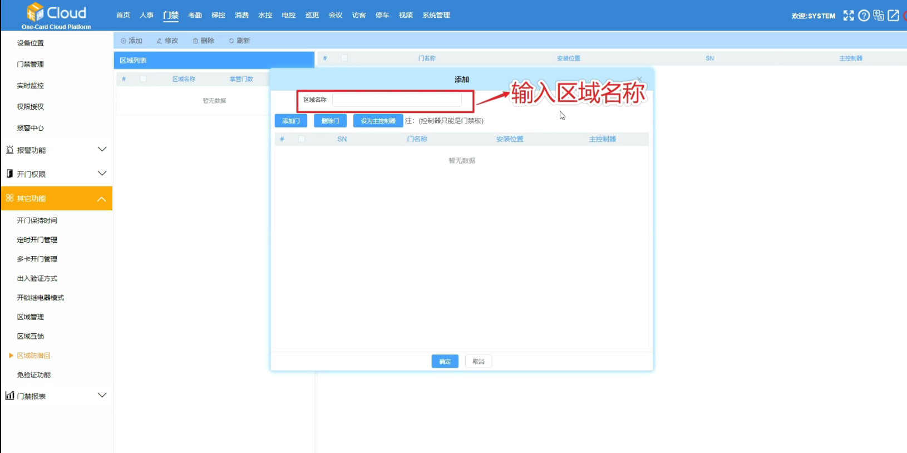
Task: Open the 考勤 top menu
Action: (x=195, y=15)
